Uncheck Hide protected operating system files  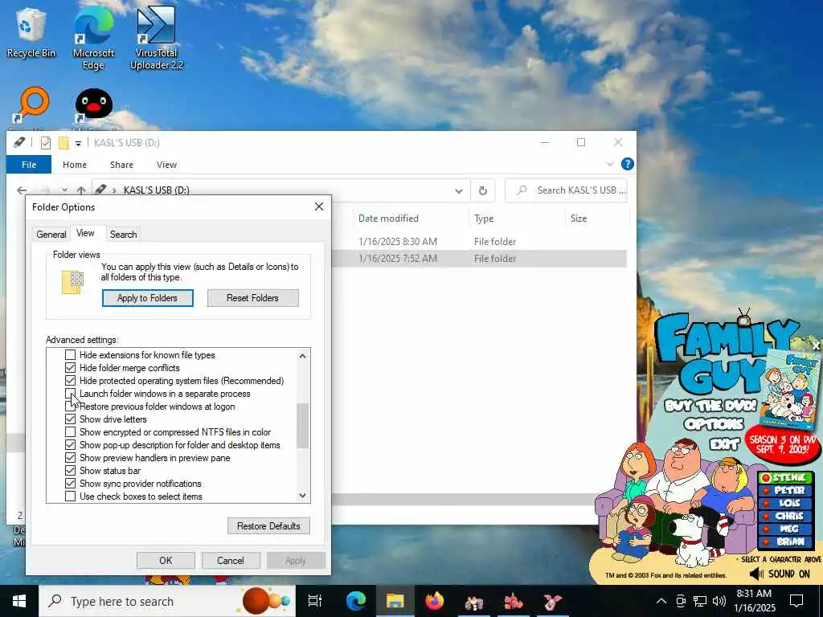tap(70, 381)
